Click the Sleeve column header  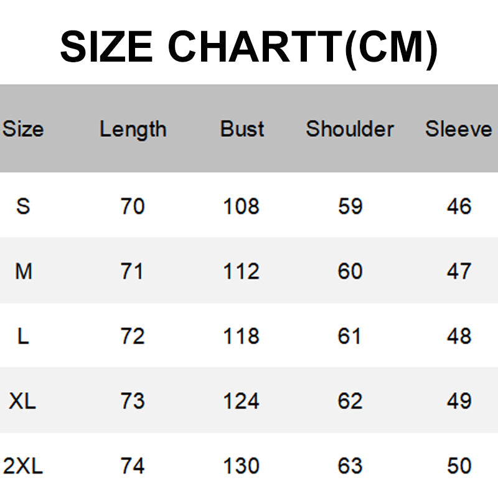(459, 129)
